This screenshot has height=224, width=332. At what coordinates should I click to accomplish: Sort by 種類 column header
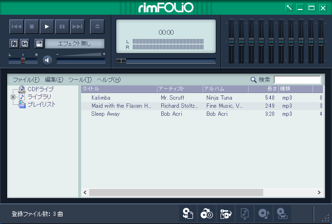tap(296, 89)
